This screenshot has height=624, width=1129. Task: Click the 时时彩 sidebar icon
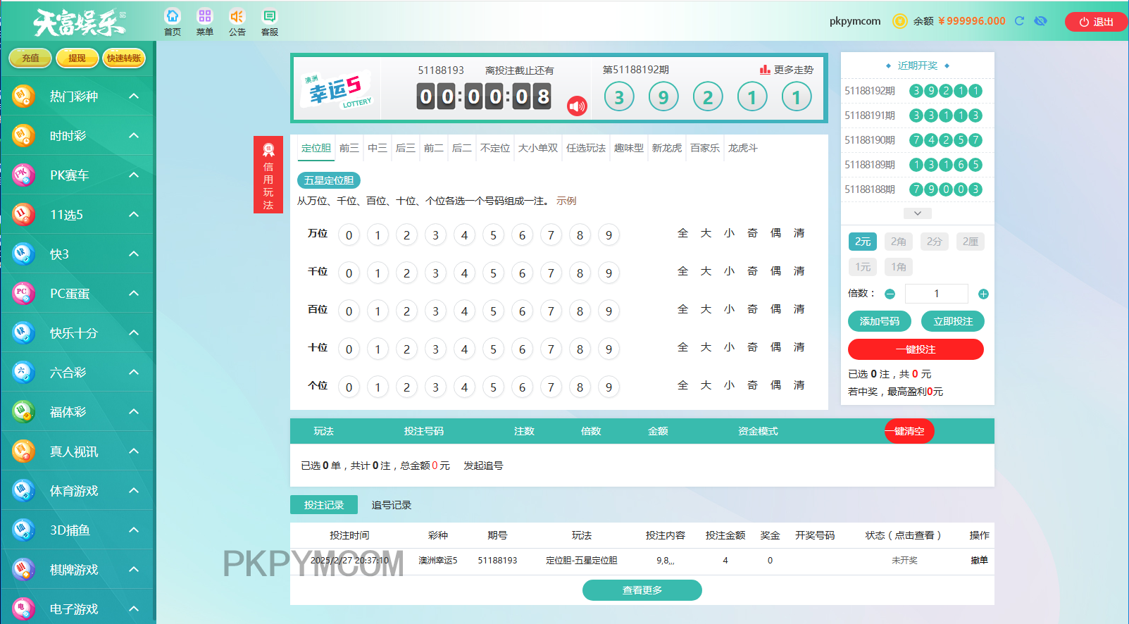coord(23,135)
